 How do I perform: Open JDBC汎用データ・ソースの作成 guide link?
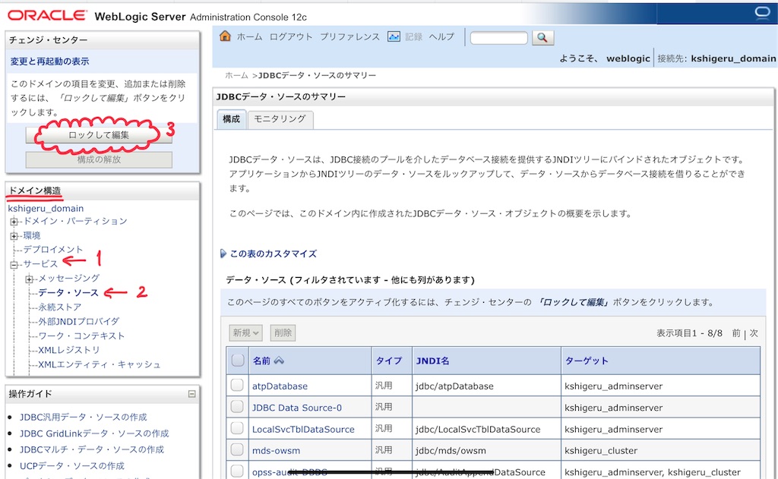coord(84,417)
